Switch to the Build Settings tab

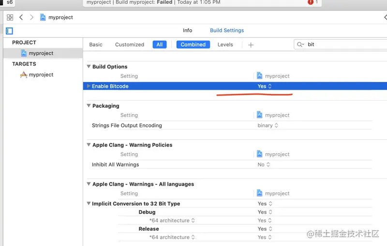point(227,30)
